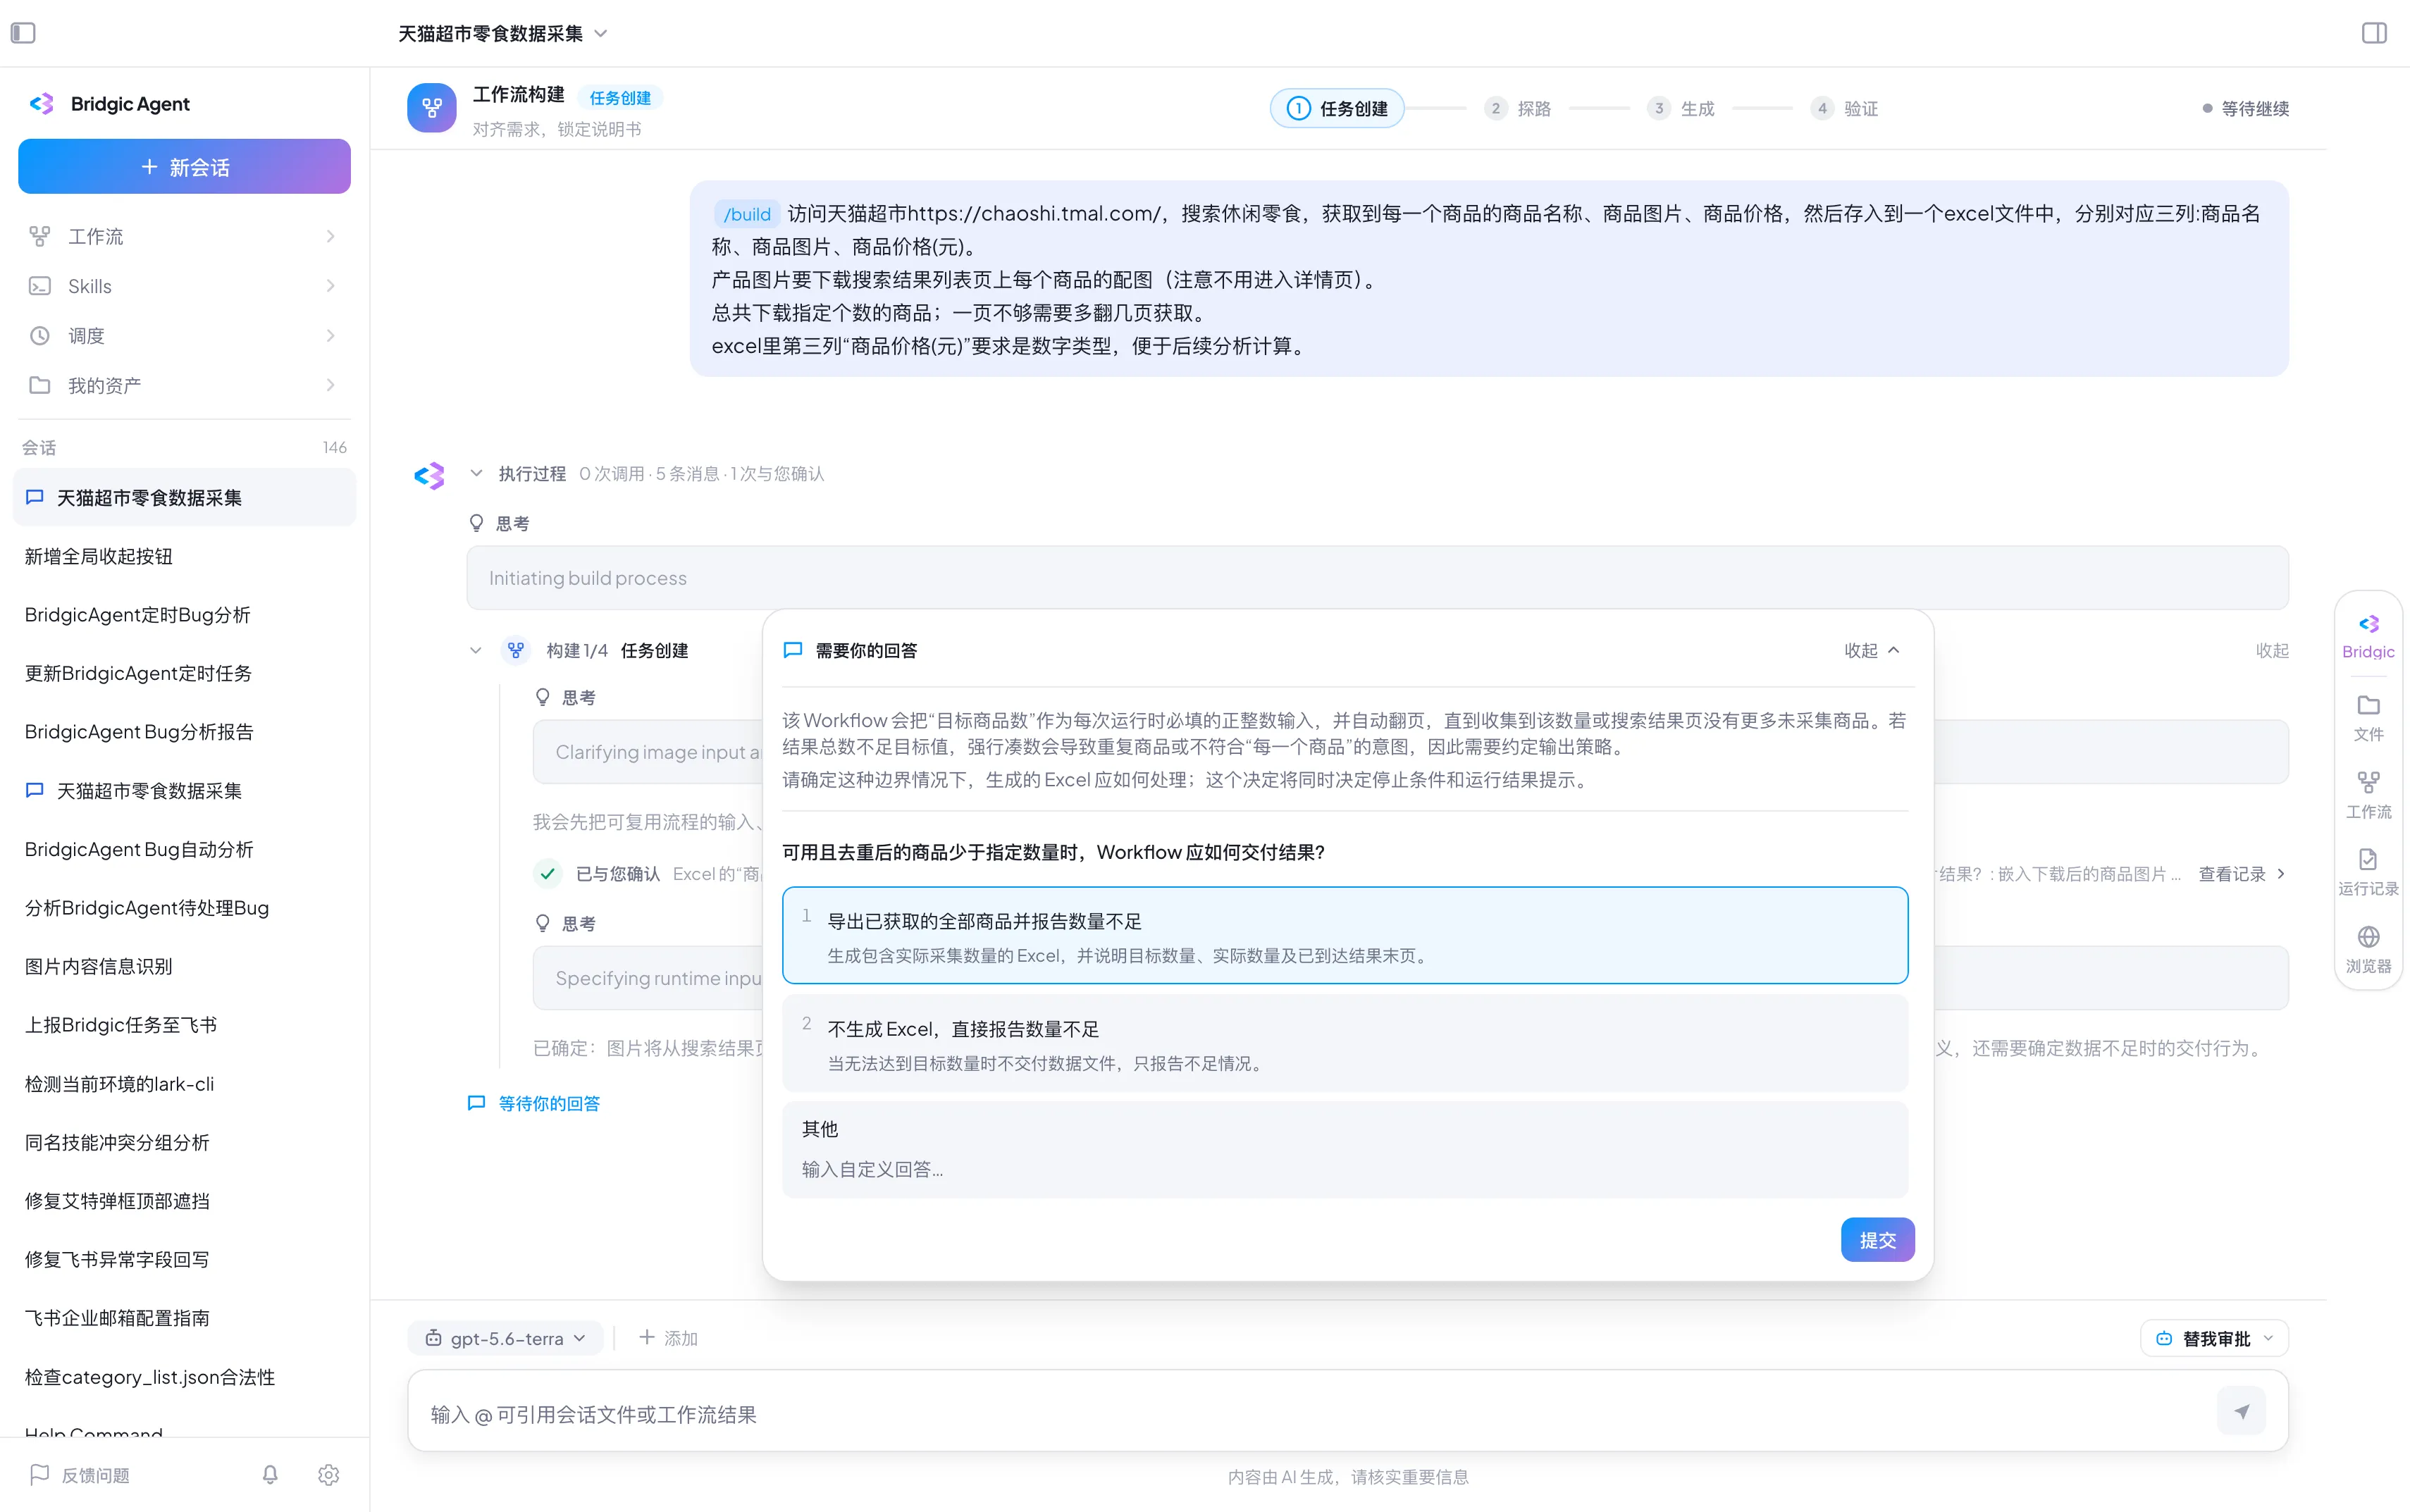
Task: Open conversation 同名技能冲突分组分析
Action: (184, 1142)
